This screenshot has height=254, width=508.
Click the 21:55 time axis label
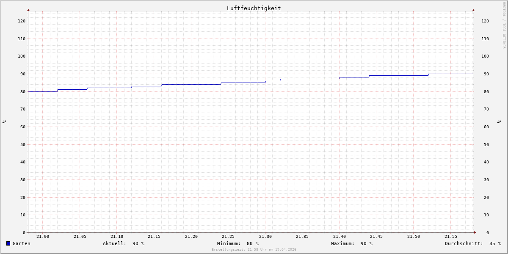[451, 237]
